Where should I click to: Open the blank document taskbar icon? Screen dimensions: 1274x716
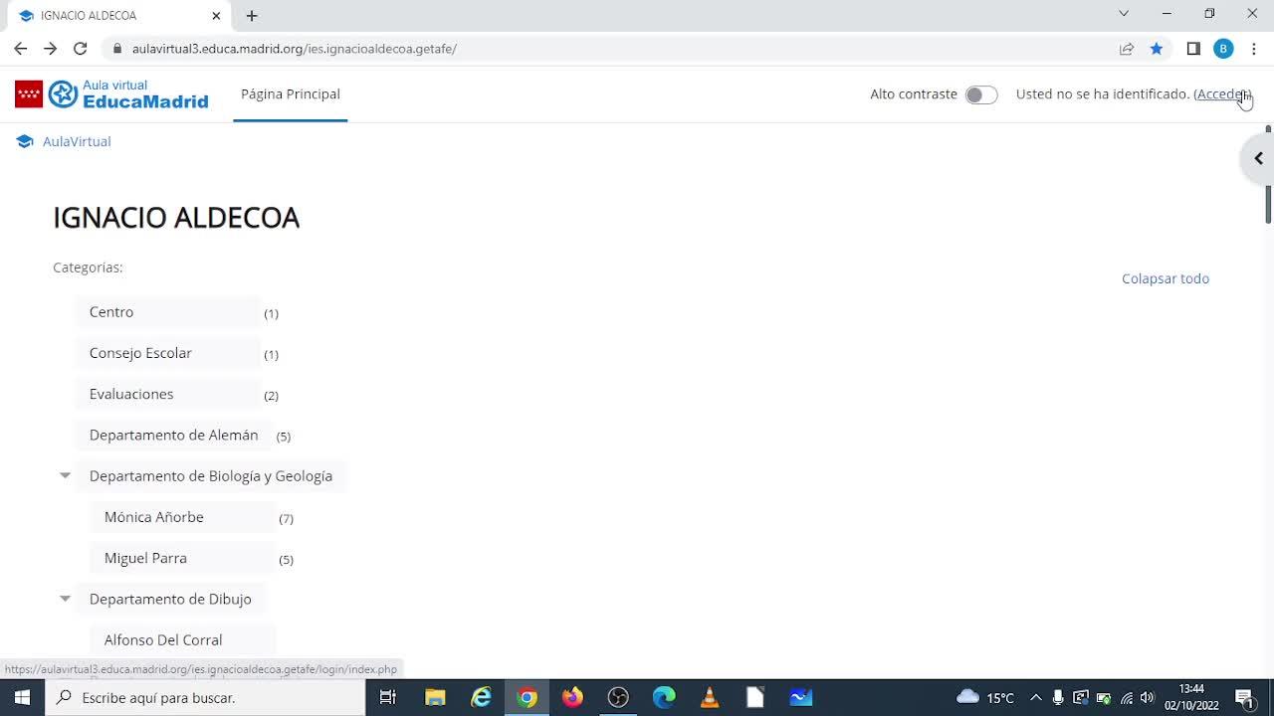click(x=755, y=697)
